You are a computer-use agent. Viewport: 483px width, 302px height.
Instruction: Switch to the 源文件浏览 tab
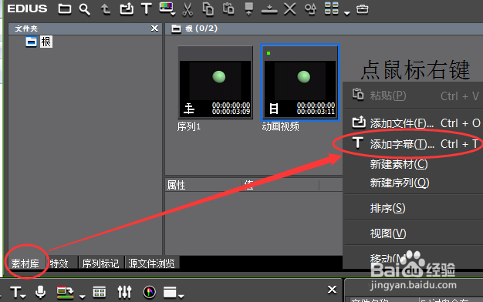151,263
